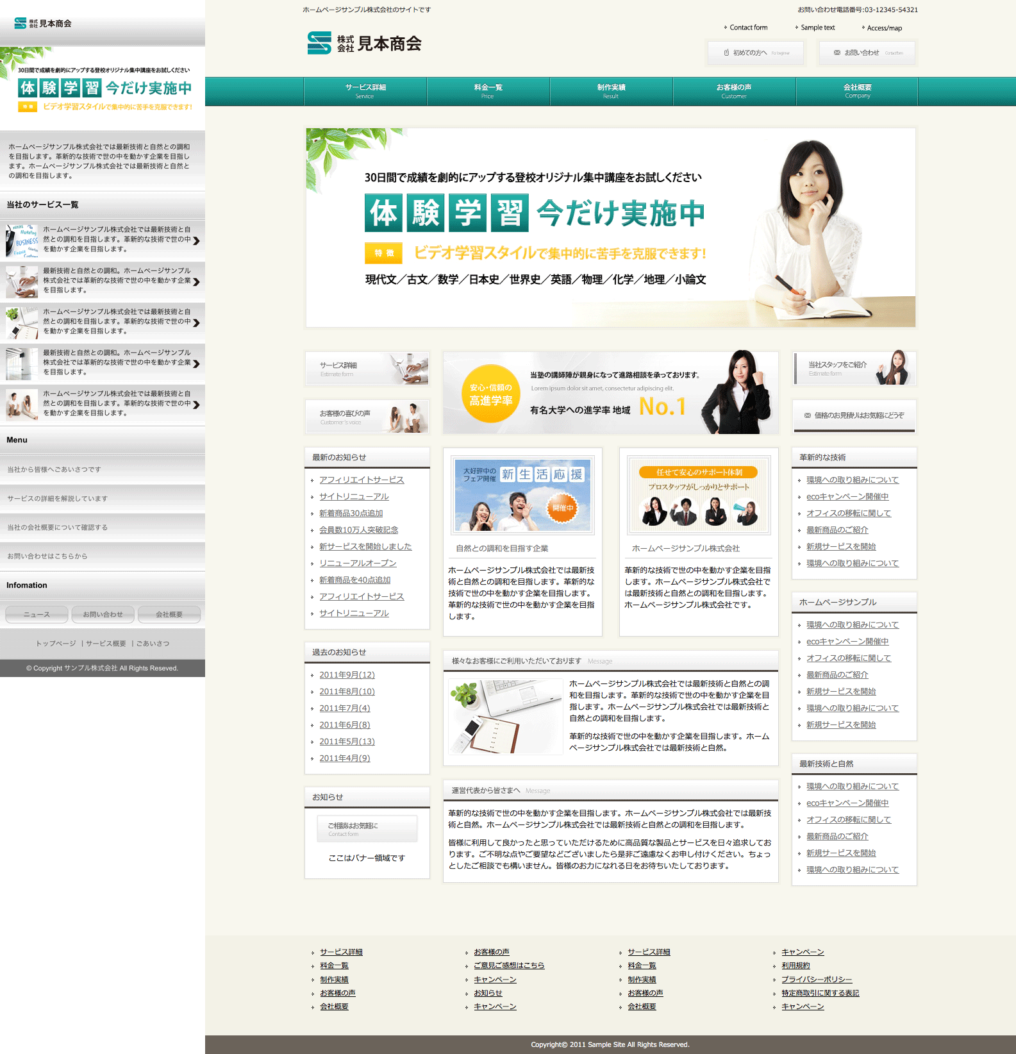Open 料金一覧 in the green navigation bar

488,91
